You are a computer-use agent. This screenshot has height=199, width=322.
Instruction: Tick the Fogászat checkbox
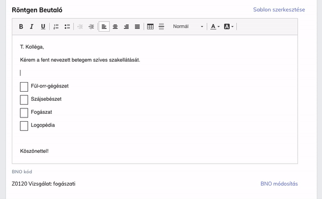24,113
